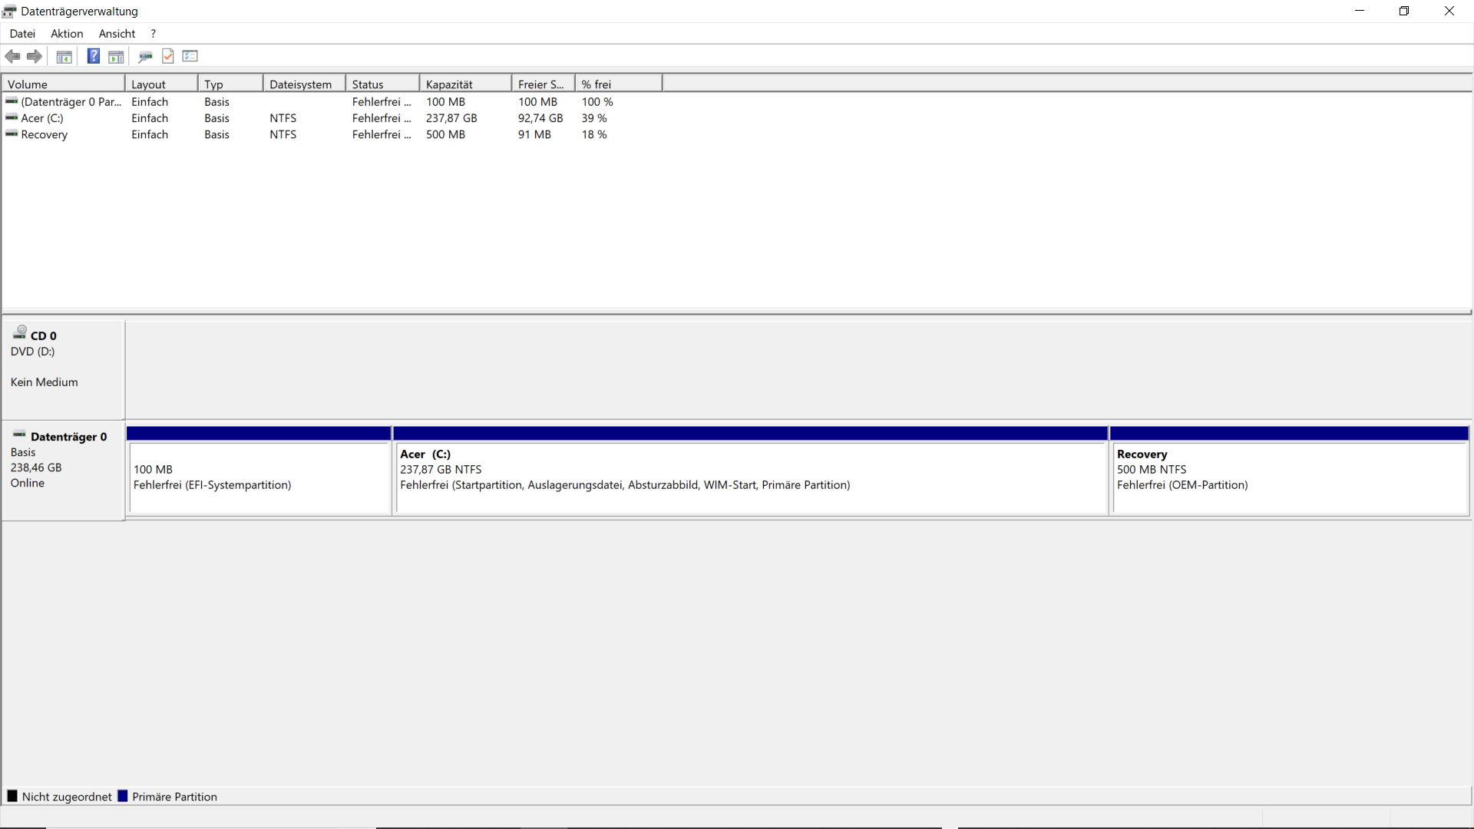This screenshot has height=829, width=1474.
Task: Click the document checkmark toolbar icon
Action: (x=168, y=56)
